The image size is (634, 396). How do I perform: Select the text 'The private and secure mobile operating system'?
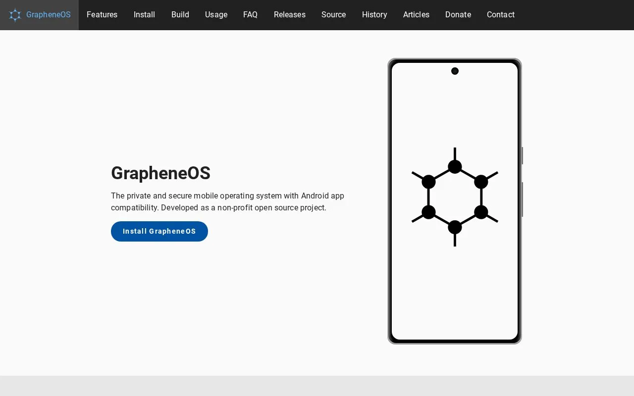[x=197, y=196]
